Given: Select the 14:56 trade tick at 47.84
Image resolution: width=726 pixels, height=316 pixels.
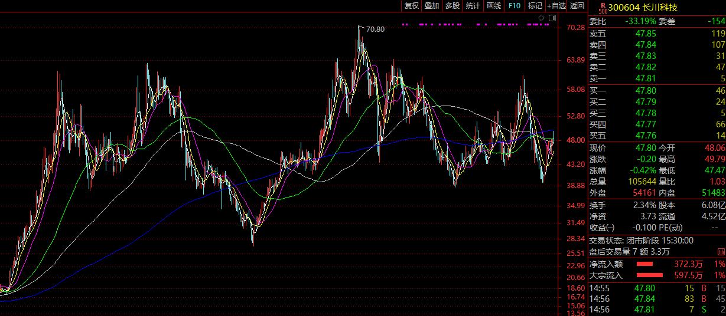Looking at the screenshot, I should [x=657, y=299].
